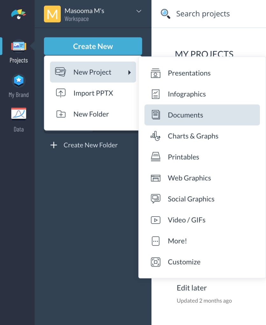The image size is (266, 325).
Task: Open the workspace dropdown chevron
Action: click(x=138, y=11)
